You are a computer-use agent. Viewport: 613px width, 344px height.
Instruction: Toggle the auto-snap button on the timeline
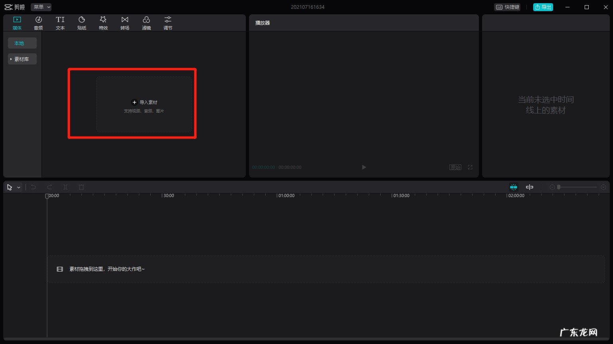(514, 187)
